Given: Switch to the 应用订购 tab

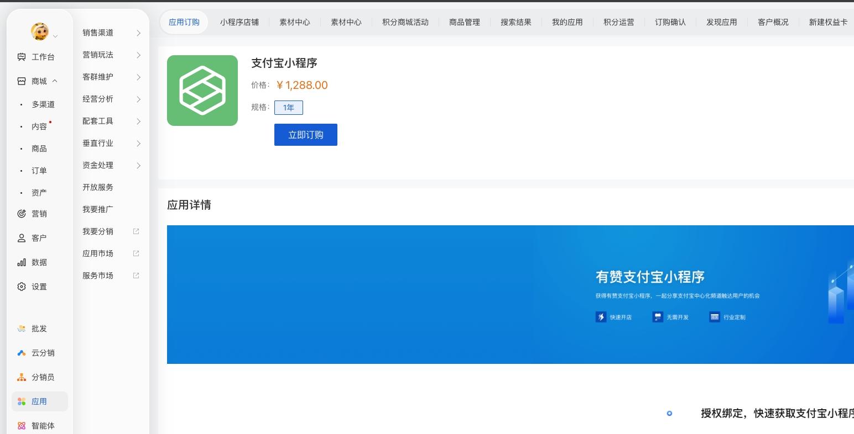Looking at the screenshot, I should pyautogui.click(x=184, y=22).
